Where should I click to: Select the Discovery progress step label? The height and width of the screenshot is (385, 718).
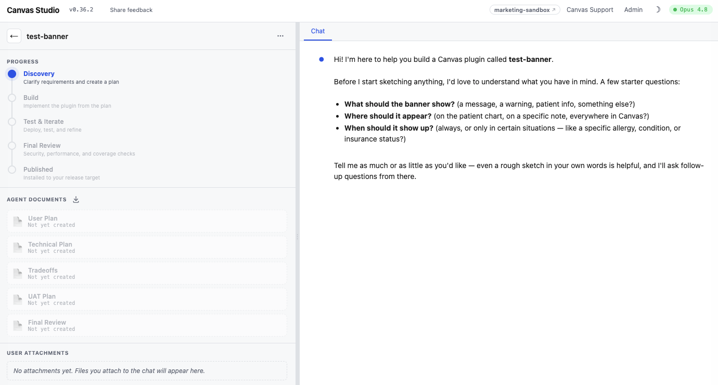point(39,74)
